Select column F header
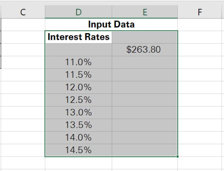 200,12
